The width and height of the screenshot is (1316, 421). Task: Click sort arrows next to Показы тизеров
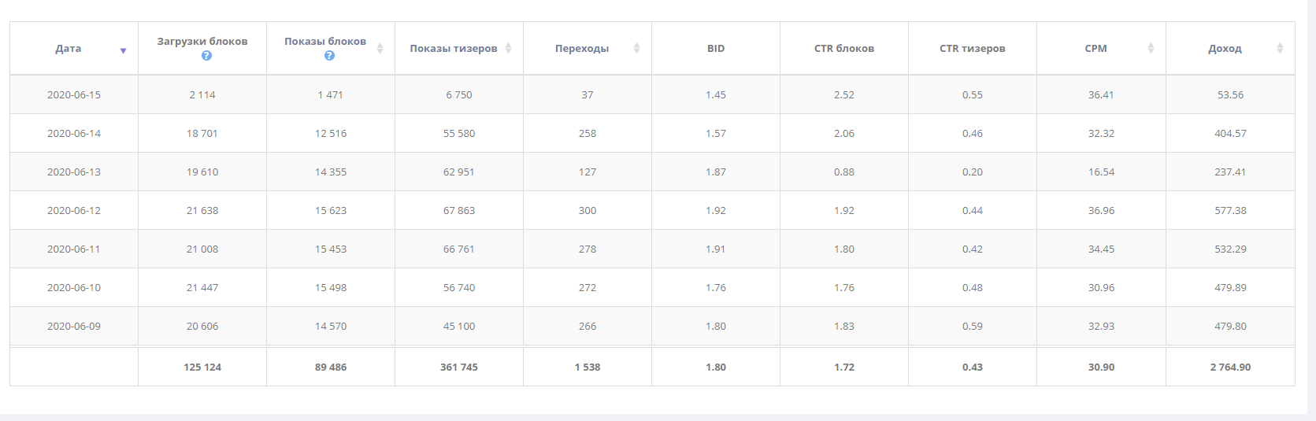coord(508,48)
